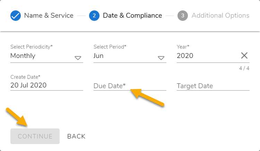
Task: Select the Target Date input field
Action: (x=213, y=86)
